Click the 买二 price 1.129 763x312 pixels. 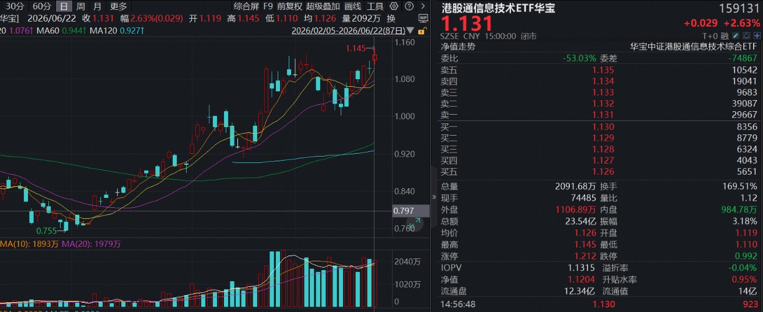click(x=603, y=138)
